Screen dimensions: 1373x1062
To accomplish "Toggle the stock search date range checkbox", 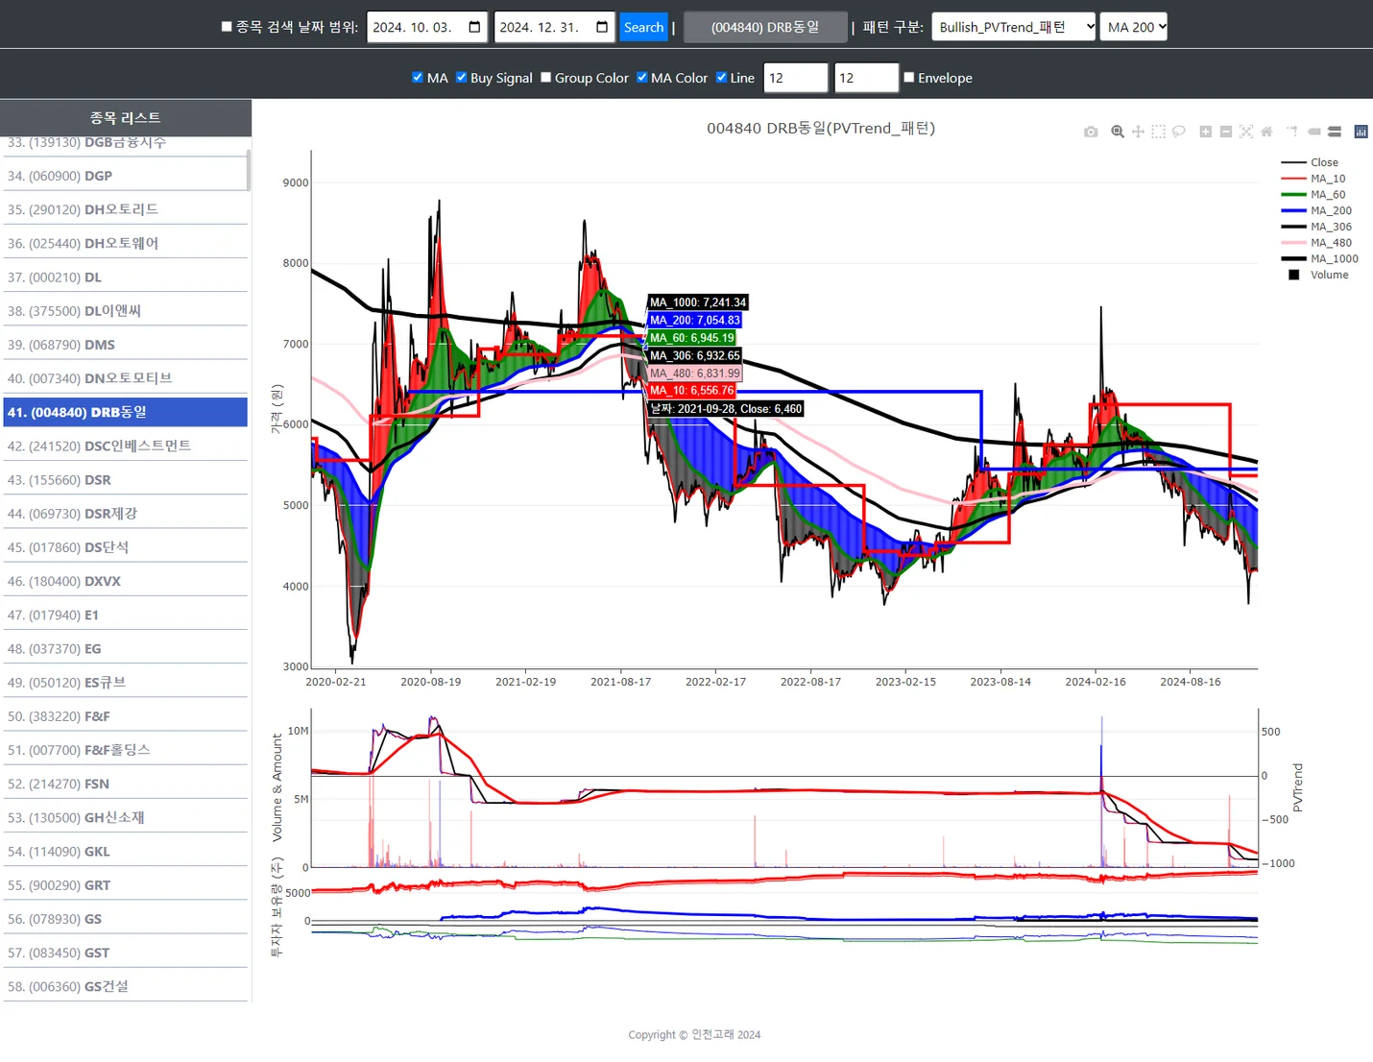I will click(227, 27).
